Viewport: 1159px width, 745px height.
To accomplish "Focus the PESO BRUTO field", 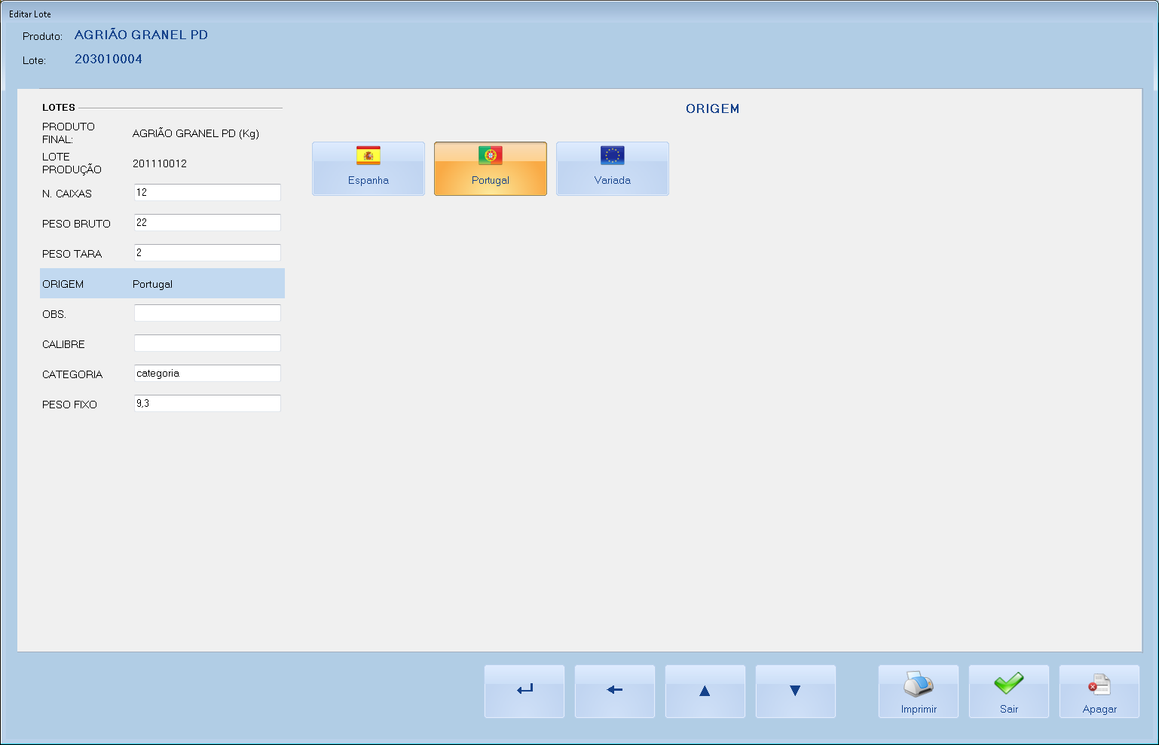I will point(207,223).
